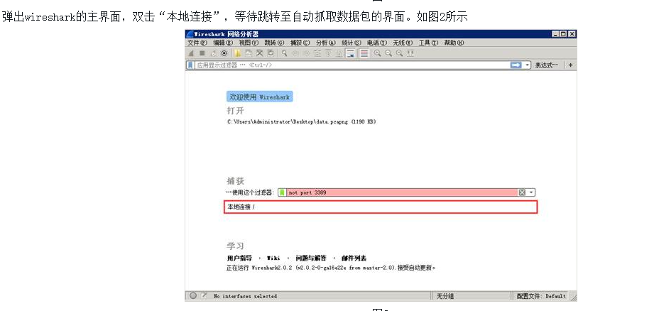Open the 问题与解答 link
This screenshot has width=654, height=311.
click(x=311, y=258)
